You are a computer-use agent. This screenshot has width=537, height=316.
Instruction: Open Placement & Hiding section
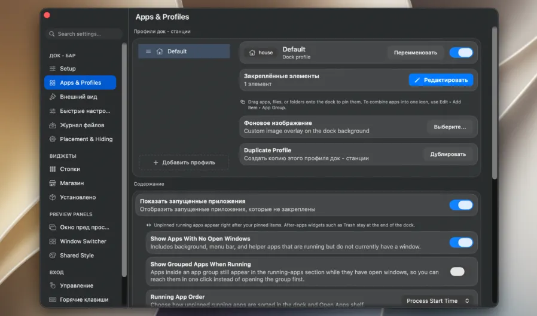(80, 139)
